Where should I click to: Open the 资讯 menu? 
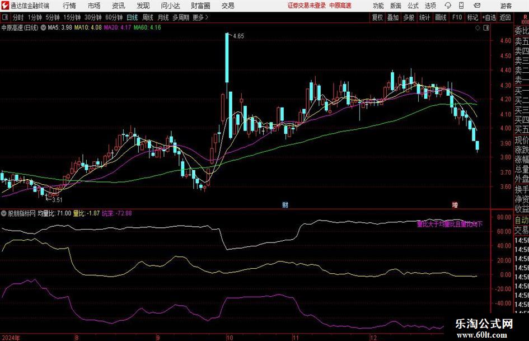click(x=119, y=6)
